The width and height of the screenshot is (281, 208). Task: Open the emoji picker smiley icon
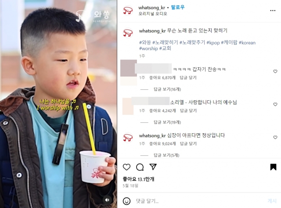126,201
